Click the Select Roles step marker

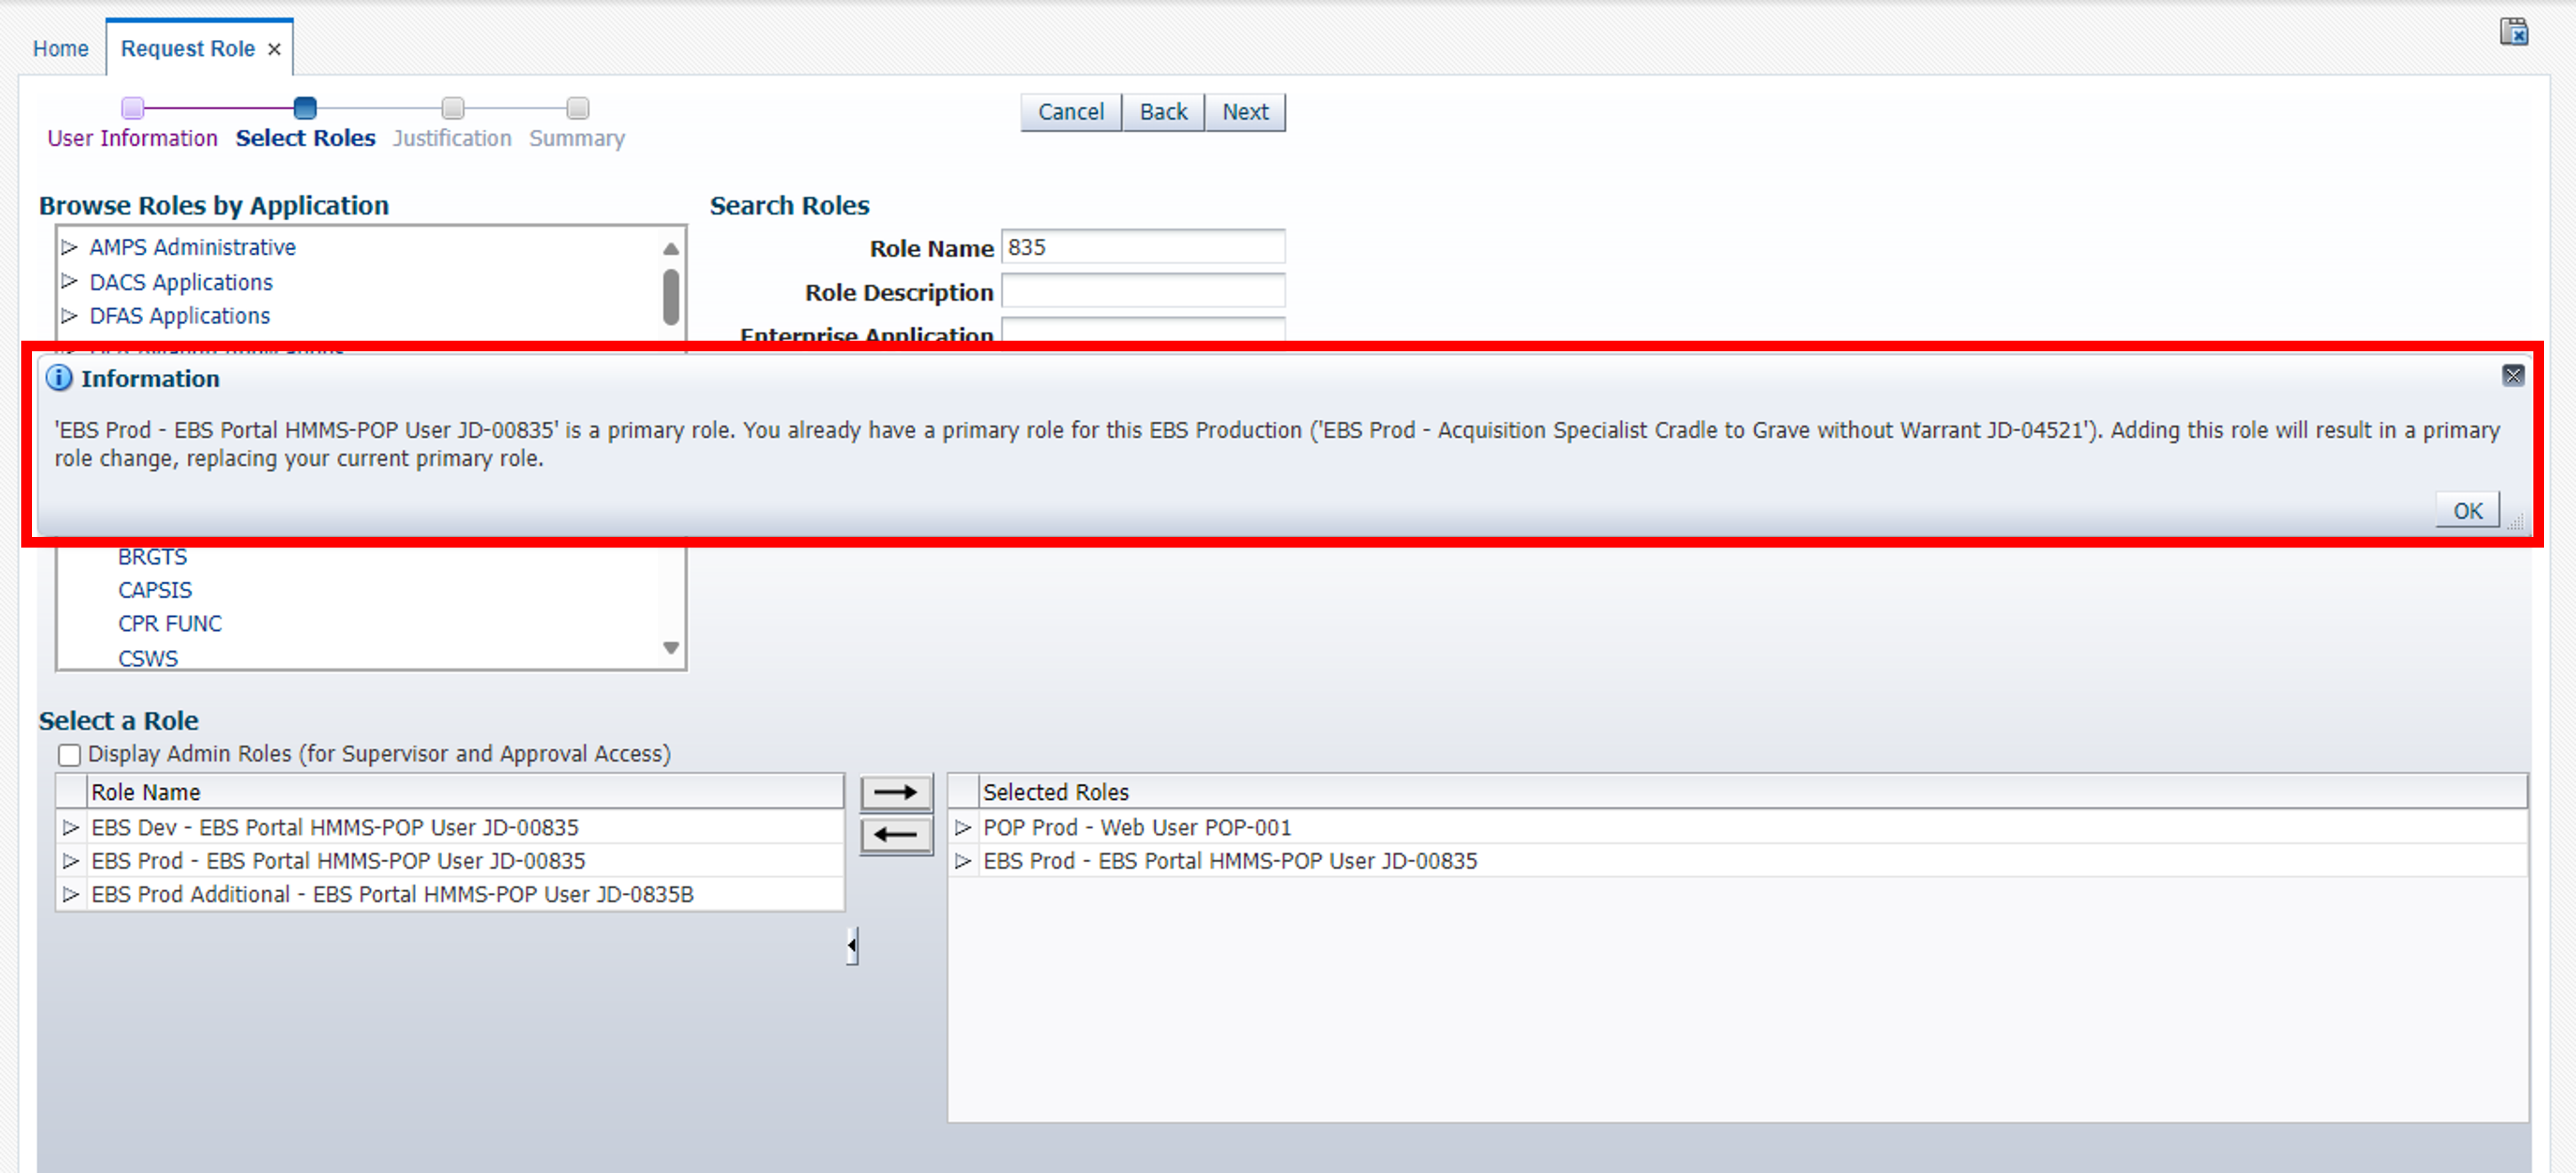point(305,109)
